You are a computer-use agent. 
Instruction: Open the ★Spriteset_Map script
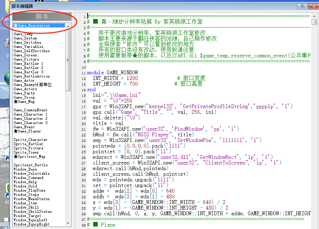point(30,157)
